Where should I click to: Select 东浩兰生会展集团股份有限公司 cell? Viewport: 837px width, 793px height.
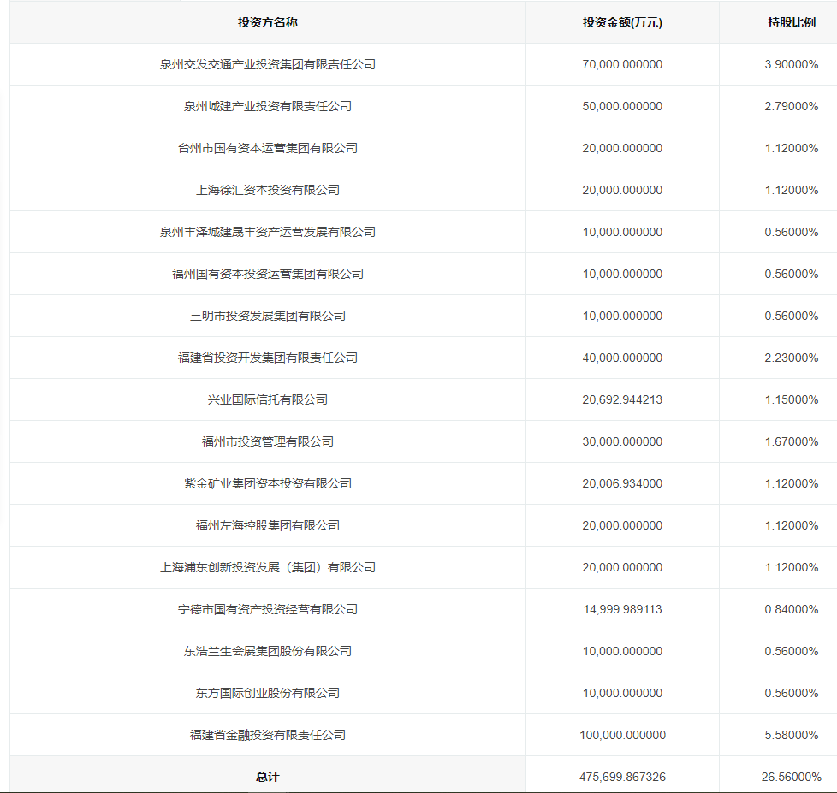click(267, 651)
